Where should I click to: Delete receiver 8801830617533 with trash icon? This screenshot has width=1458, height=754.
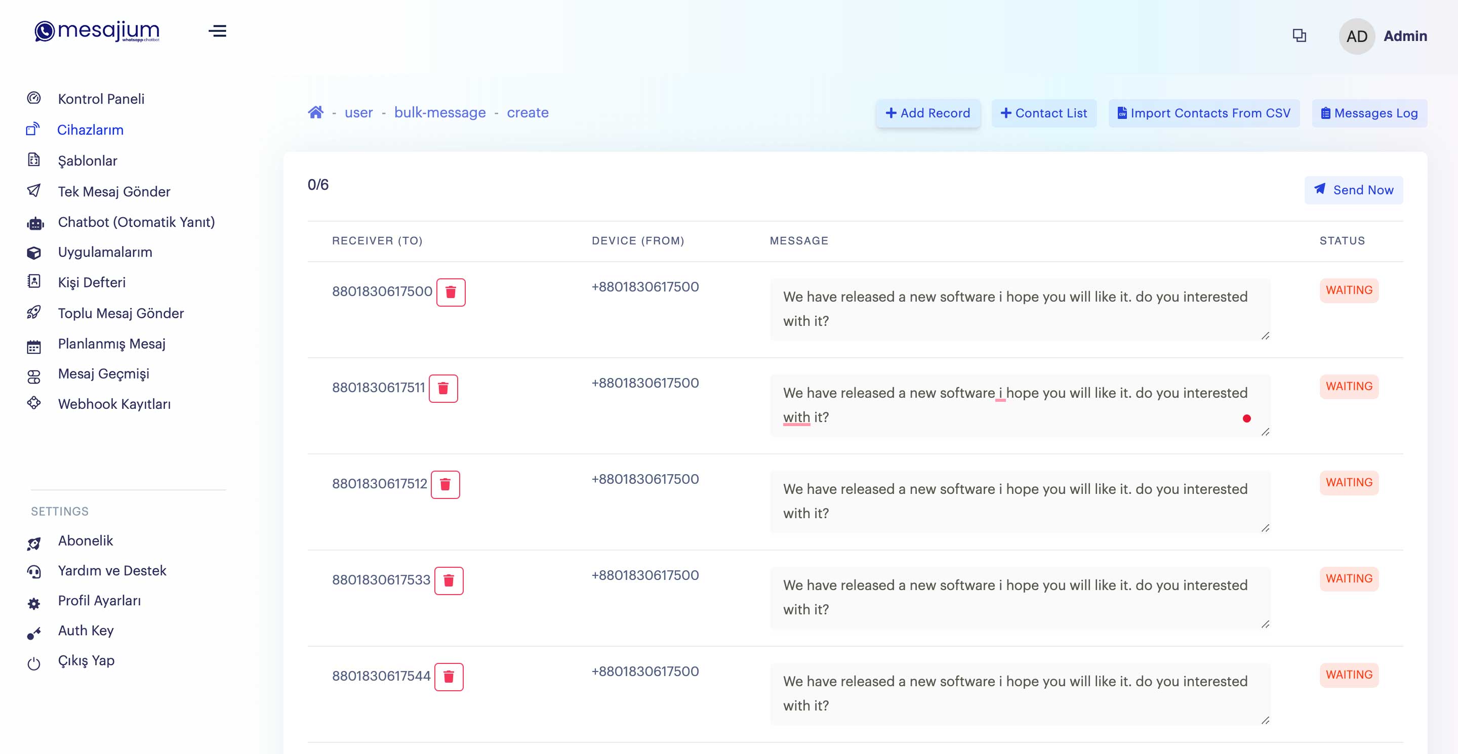449,580
